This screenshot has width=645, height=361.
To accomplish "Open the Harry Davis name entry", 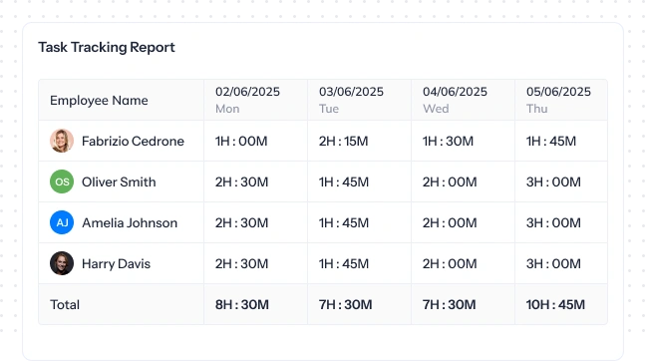I will pos(116,263).
